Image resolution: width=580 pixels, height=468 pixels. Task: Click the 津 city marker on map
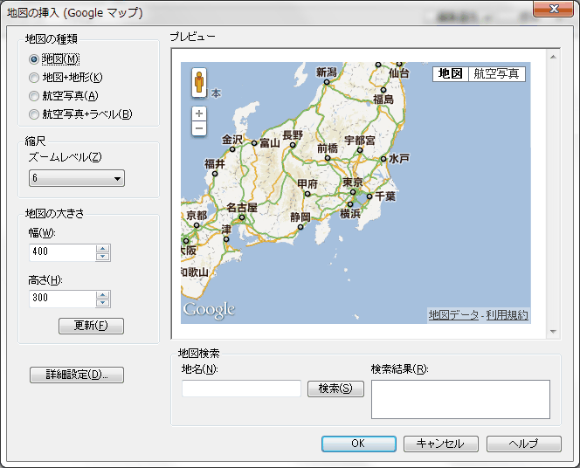tap(226, 239)
